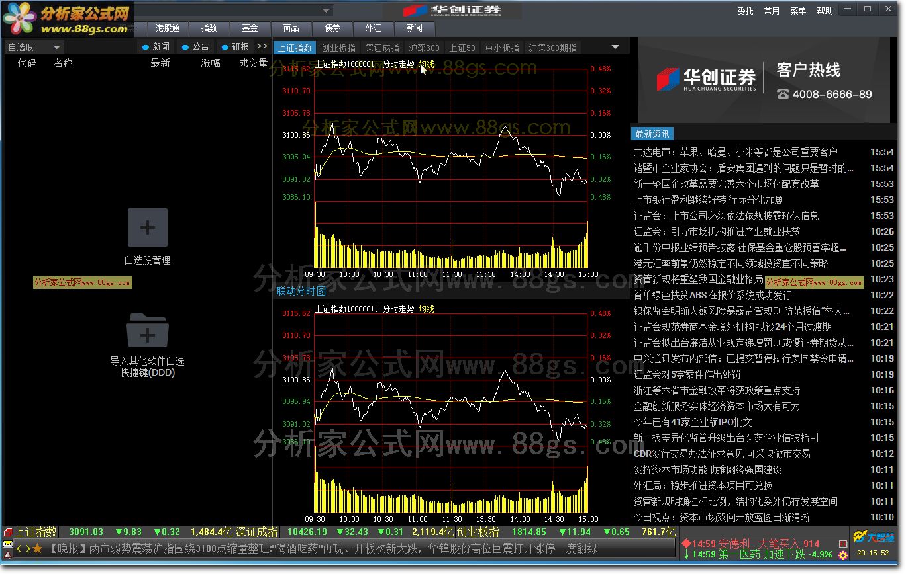The image size is (906, 574).
Task: Switch to the 外汇 tab
Action: [374, 28]
